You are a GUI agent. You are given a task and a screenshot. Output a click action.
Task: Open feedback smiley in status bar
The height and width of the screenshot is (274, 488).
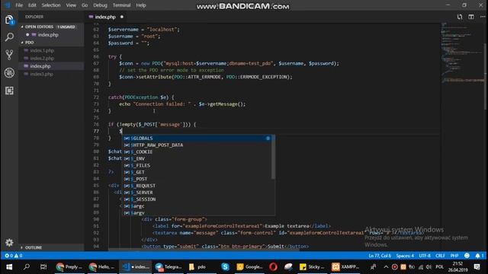467,256
